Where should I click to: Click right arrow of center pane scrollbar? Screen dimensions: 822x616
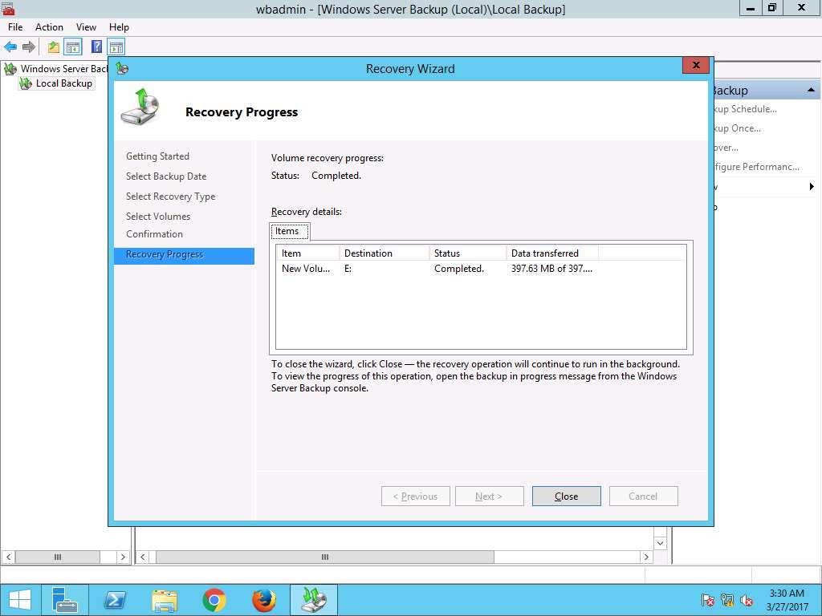646,557
